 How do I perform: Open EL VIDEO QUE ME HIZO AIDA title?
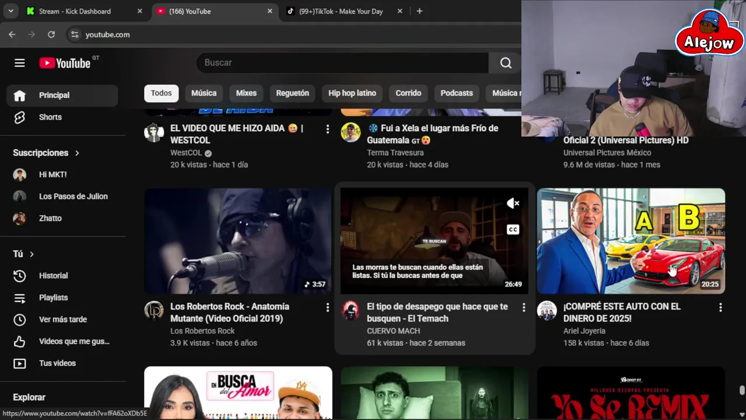click(237, 134)
